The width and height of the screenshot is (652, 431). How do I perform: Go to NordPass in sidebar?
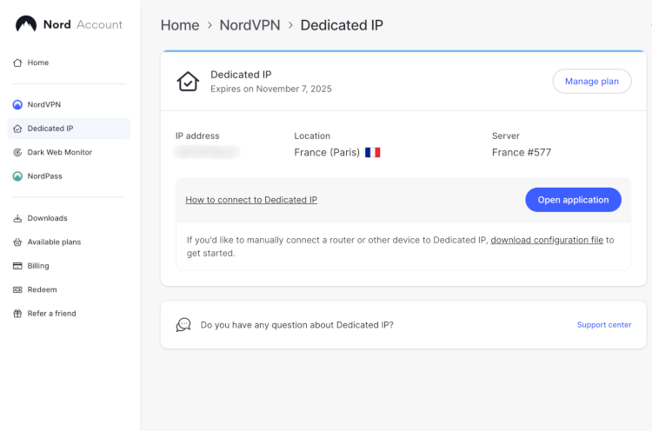69,176
